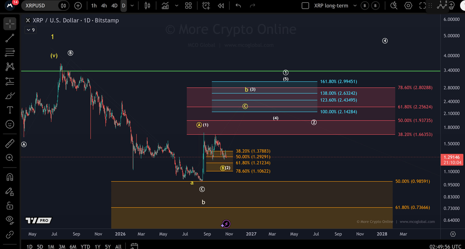The height and width of the screenshot is (249, 465).
Task: Start bar replay mode
Action: pyautogui.click(x=221, y=5)
